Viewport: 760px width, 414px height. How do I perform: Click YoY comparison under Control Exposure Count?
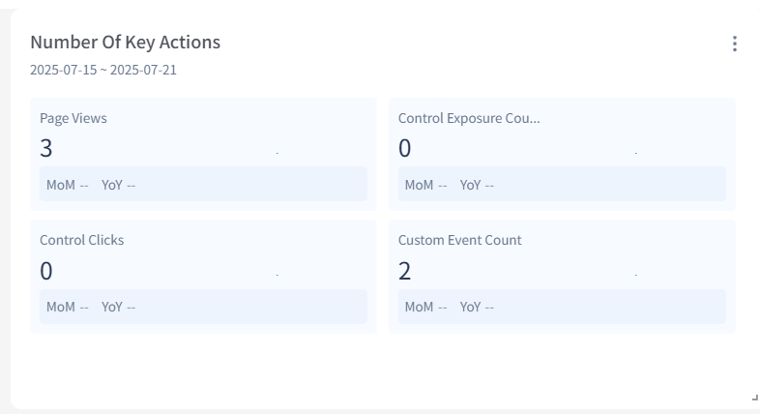pos(477,185)
